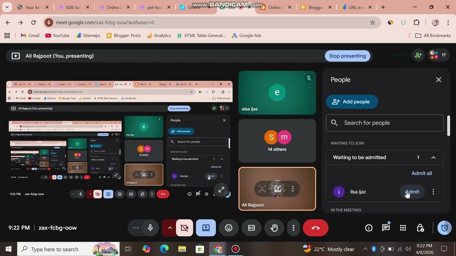Click Admit all link
The width and height of the screenshot is (456, 256).
tap(421, 173)
